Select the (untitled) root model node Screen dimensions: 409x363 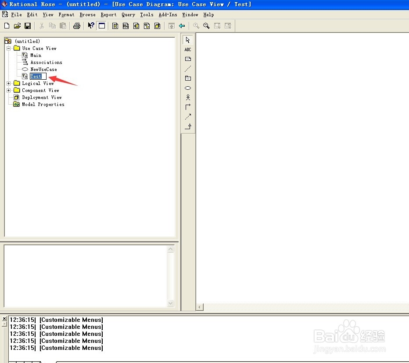pos(27,41)
